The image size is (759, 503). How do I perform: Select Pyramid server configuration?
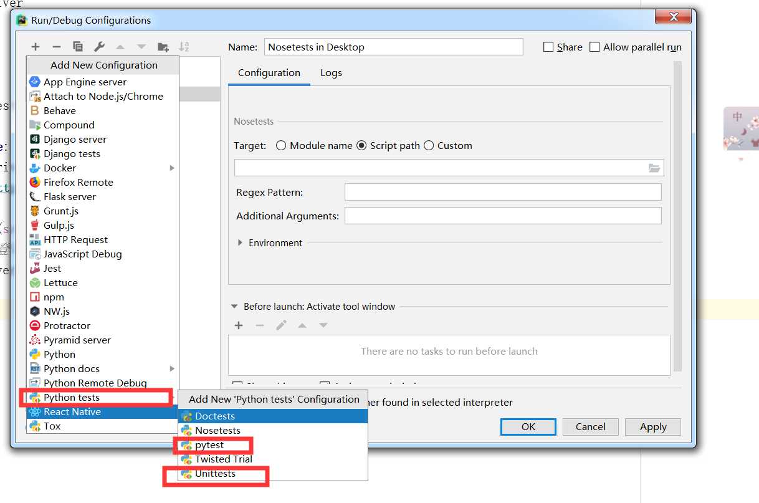[x=102, y=340]
